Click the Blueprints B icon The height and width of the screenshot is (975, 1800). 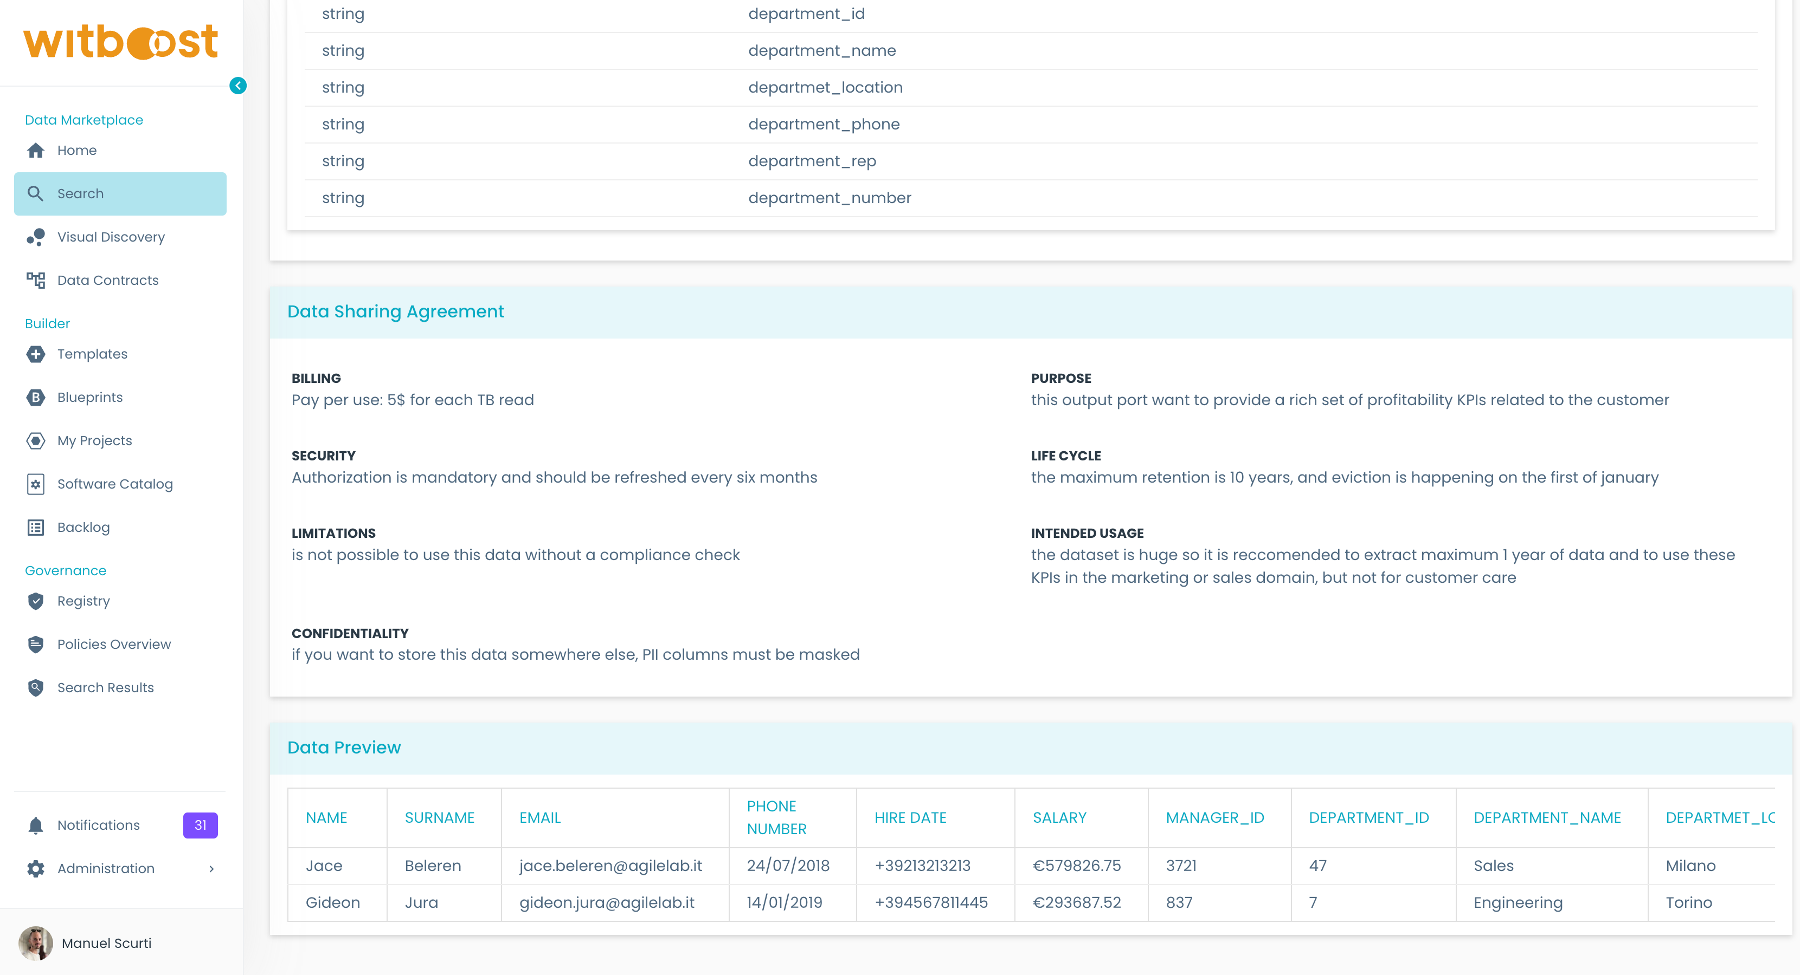[x=36, y=398]
